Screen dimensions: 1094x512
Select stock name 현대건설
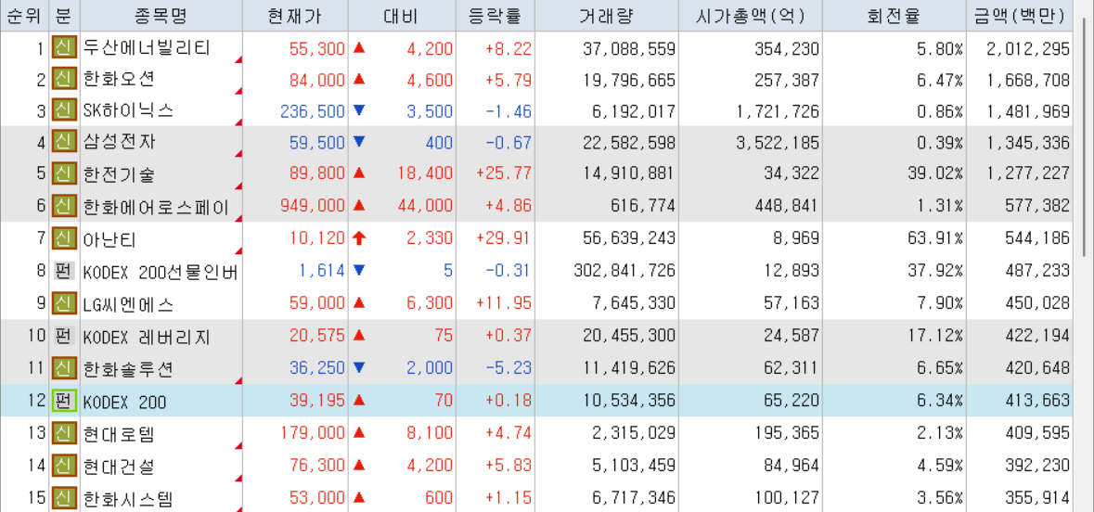point(119,466)
